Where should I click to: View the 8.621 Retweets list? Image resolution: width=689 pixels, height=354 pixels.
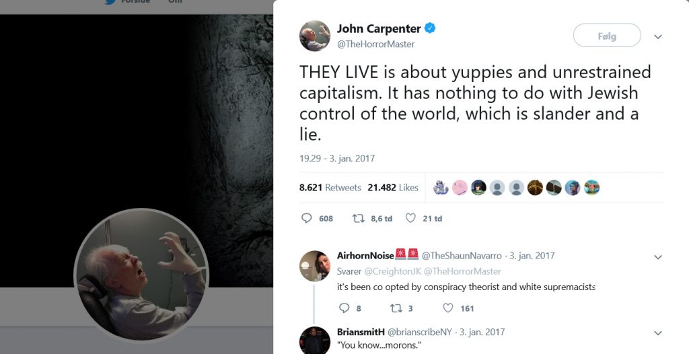click(330, 187)
